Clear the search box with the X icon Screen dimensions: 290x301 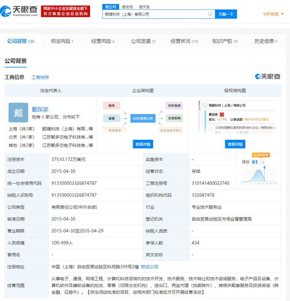[x=210, y=14]
